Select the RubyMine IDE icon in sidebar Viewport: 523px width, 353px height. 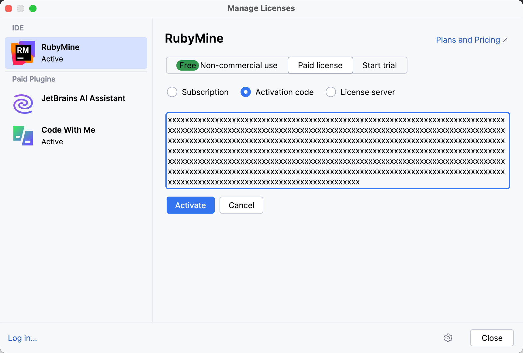point(23,53)
